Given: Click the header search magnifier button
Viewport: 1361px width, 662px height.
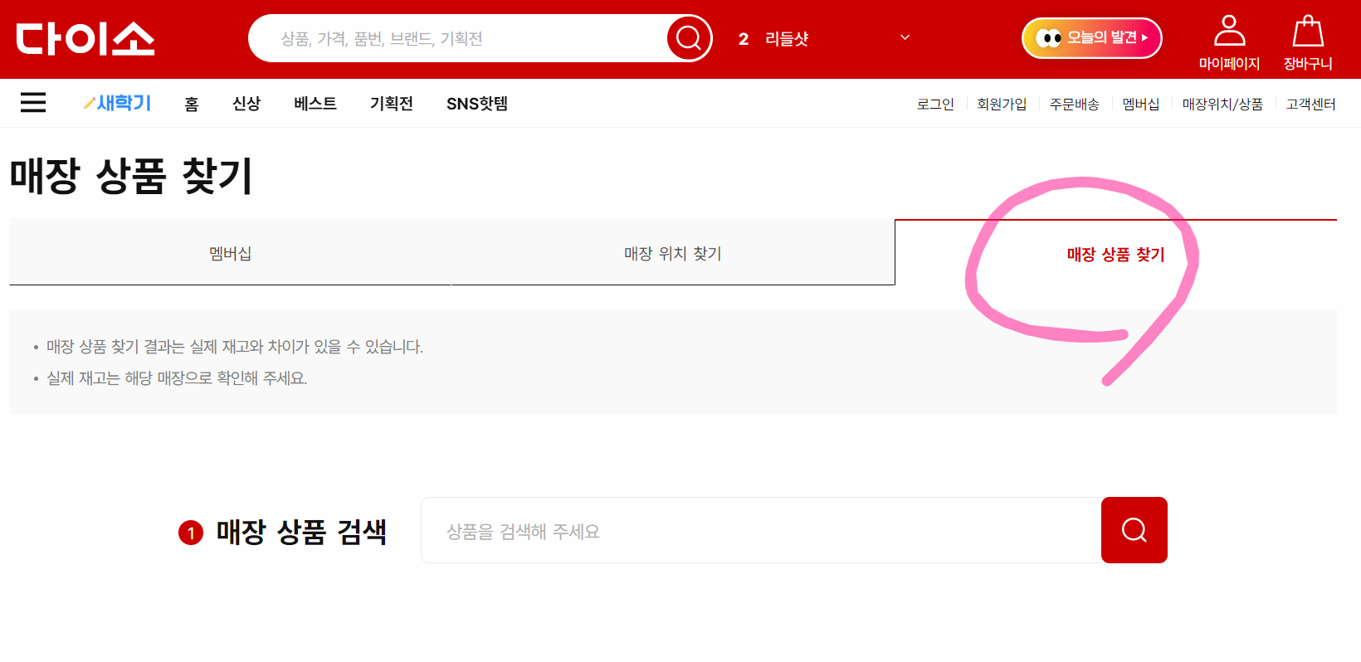Looking at the screenshot, I should [x=689, y=38].
